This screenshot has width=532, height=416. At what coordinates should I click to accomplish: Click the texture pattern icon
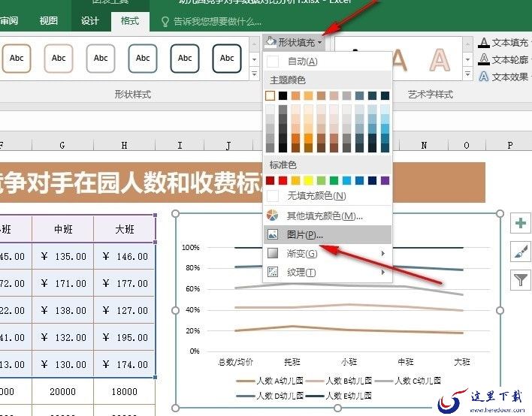pyautogui.click(x=273, y=272)
